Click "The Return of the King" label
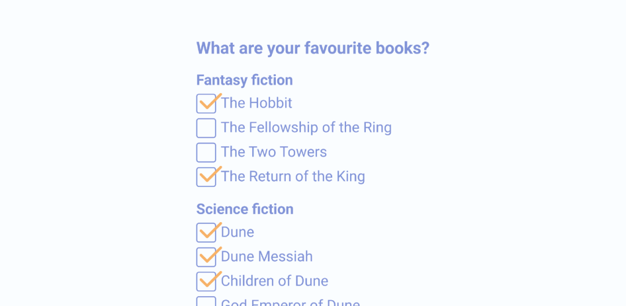Screen dimensions: 626x306 [293, 176]
